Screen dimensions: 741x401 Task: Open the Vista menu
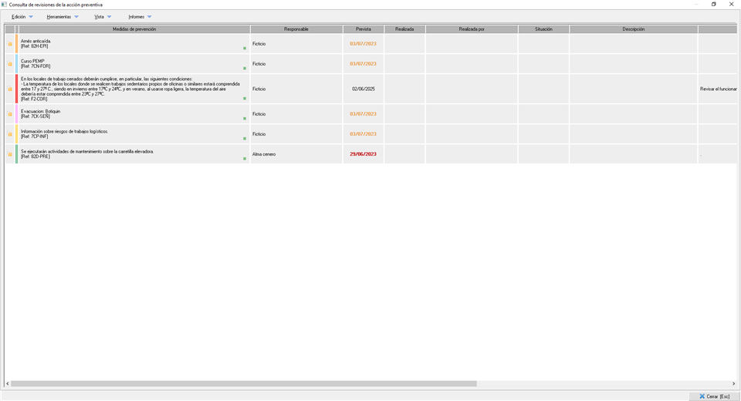click(103, 17)
